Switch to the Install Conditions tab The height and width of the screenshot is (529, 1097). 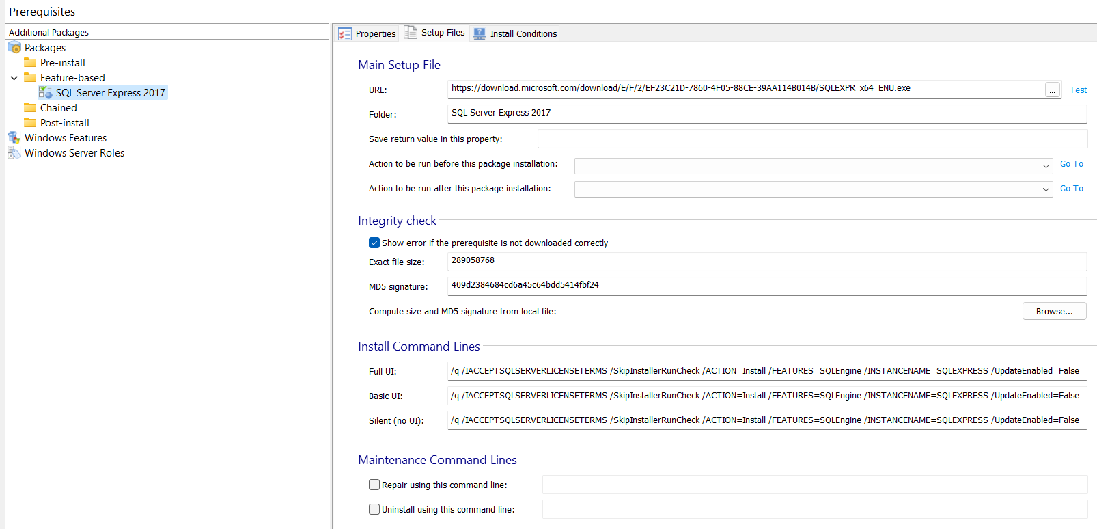pyautogui.click(x=515, y=33)
